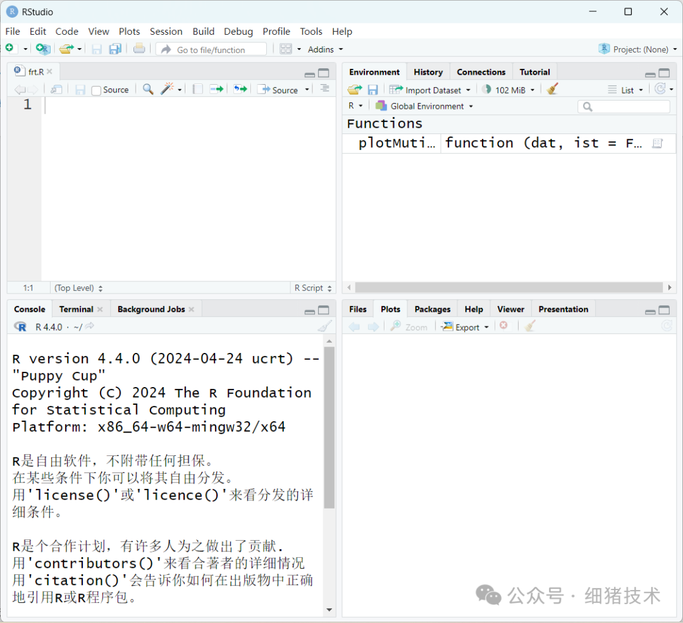The image size is (683, 623).
Task: Open the 102 MiB memory usage dropdown
Action: pyautogui.click(x=508, y=90)
